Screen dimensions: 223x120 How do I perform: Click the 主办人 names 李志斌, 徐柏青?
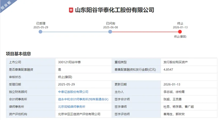[x=174, y=92]
